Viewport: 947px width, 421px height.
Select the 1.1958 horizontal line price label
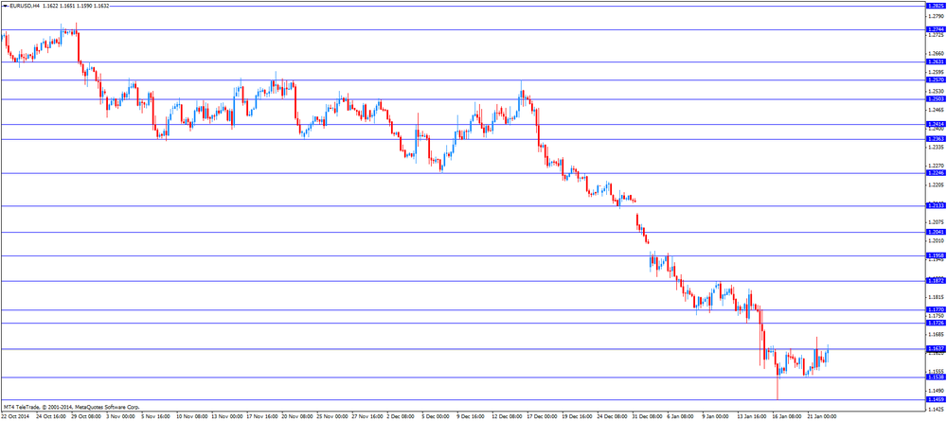click(x=936, y=255)
